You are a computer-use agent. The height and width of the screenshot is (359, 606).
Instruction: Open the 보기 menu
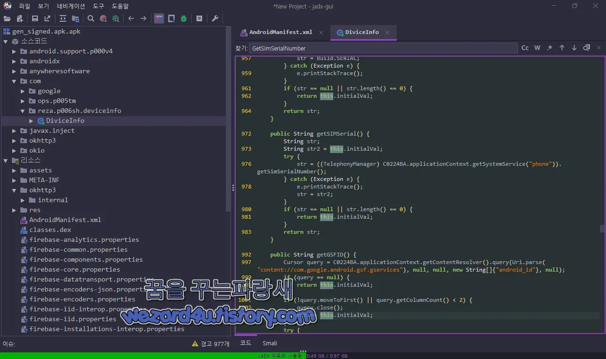[44, 6]
